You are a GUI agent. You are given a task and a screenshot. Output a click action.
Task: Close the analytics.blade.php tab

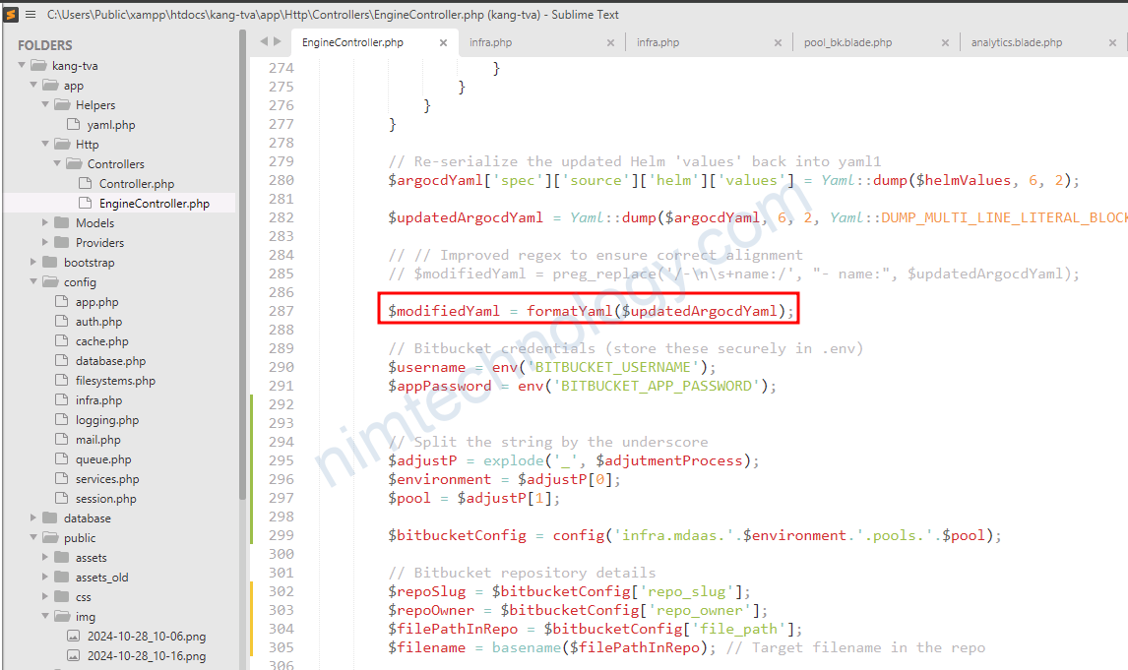pos(1112,43)
